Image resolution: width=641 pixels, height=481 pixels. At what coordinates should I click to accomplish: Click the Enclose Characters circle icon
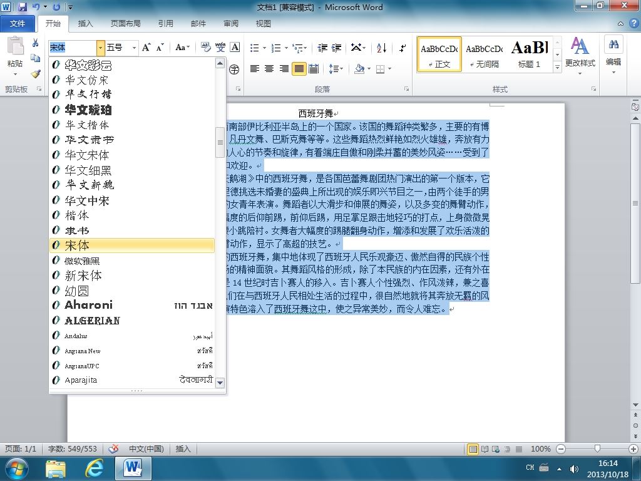pos(234,69)
